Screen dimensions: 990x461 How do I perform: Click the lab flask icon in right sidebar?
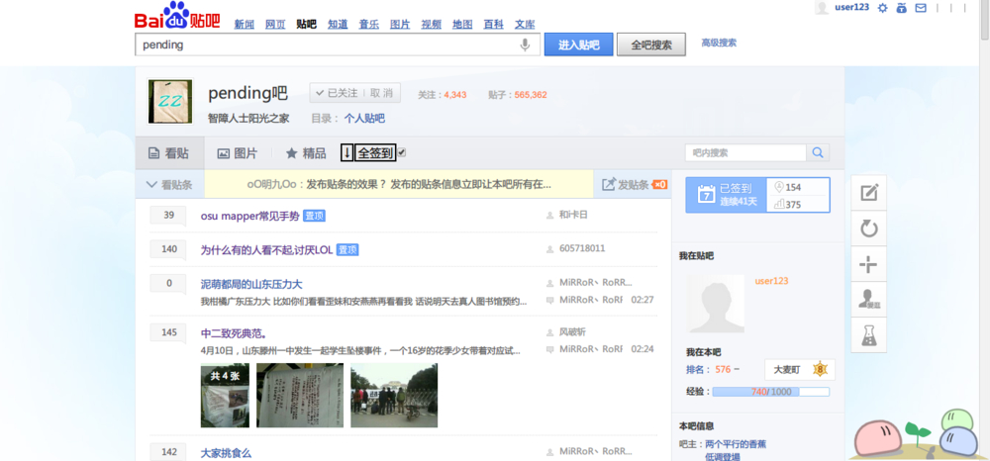869,335
